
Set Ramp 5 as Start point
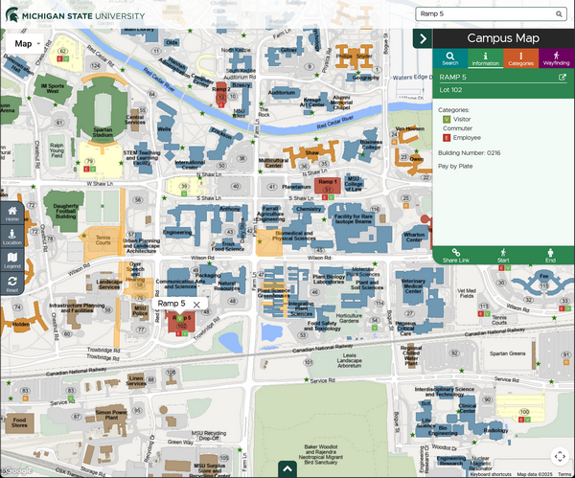503,256
